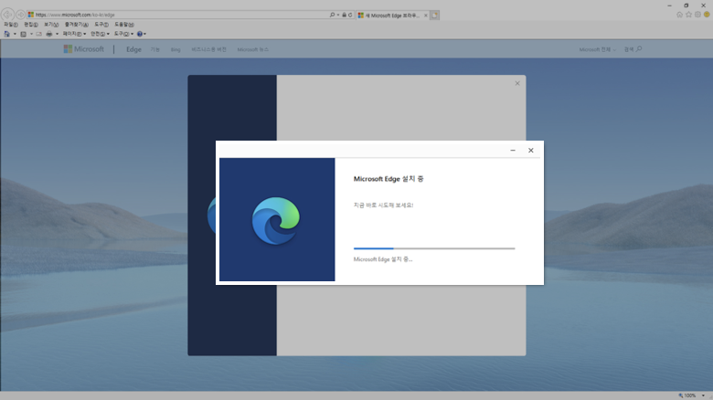Click the Edge logo in the installer

click(x=276, y=221)
